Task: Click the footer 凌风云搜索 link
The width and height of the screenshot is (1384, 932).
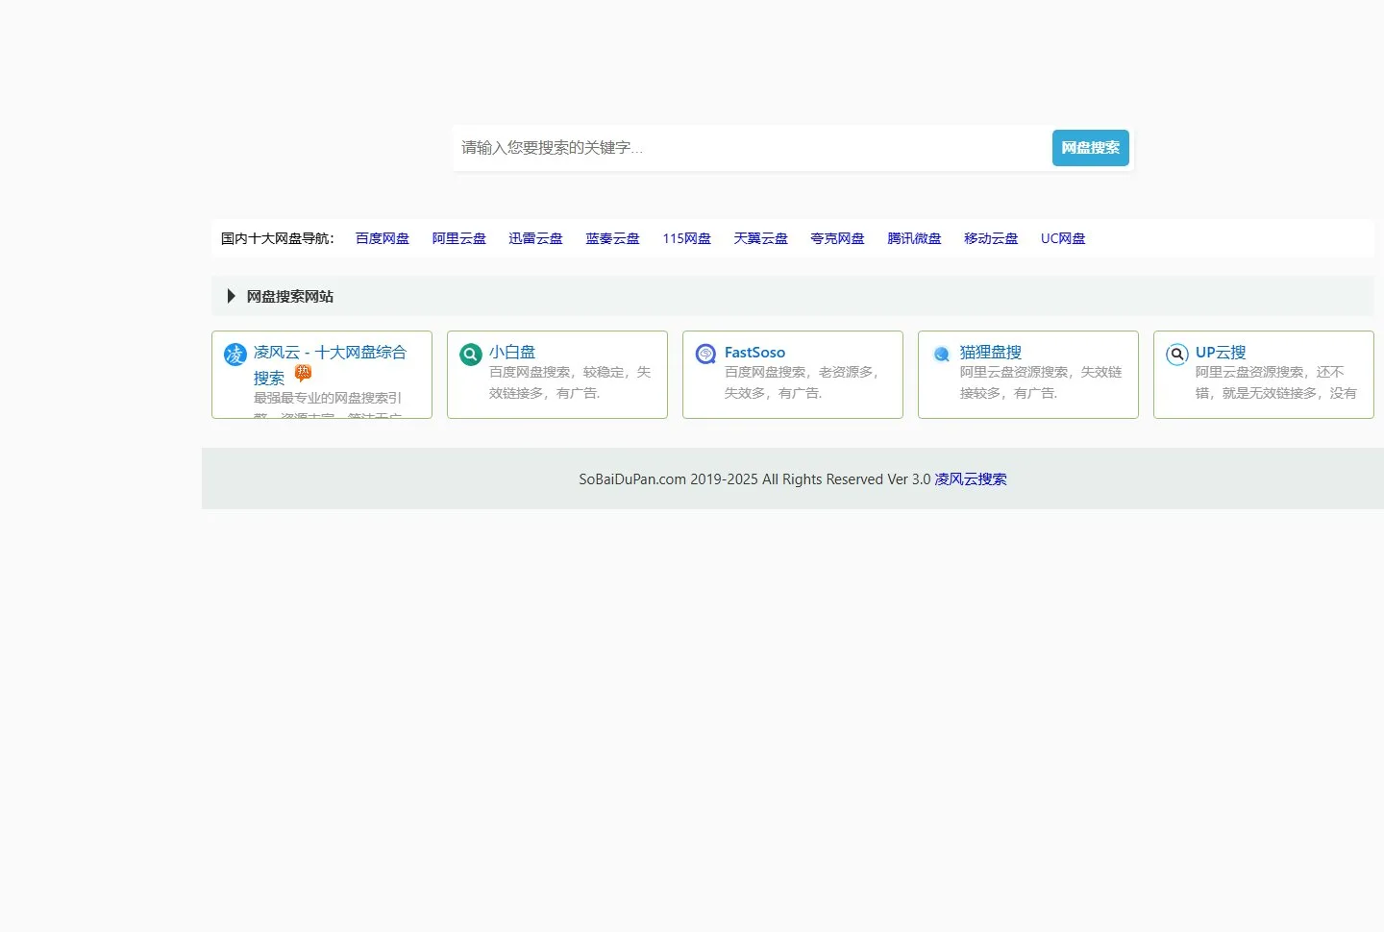Action: click(971, 479)
